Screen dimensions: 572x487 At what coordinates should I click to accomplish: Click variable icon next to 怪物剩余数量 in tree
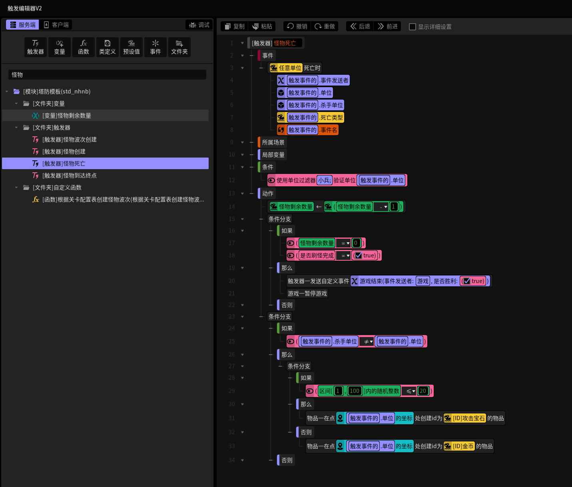coord(36,116)
